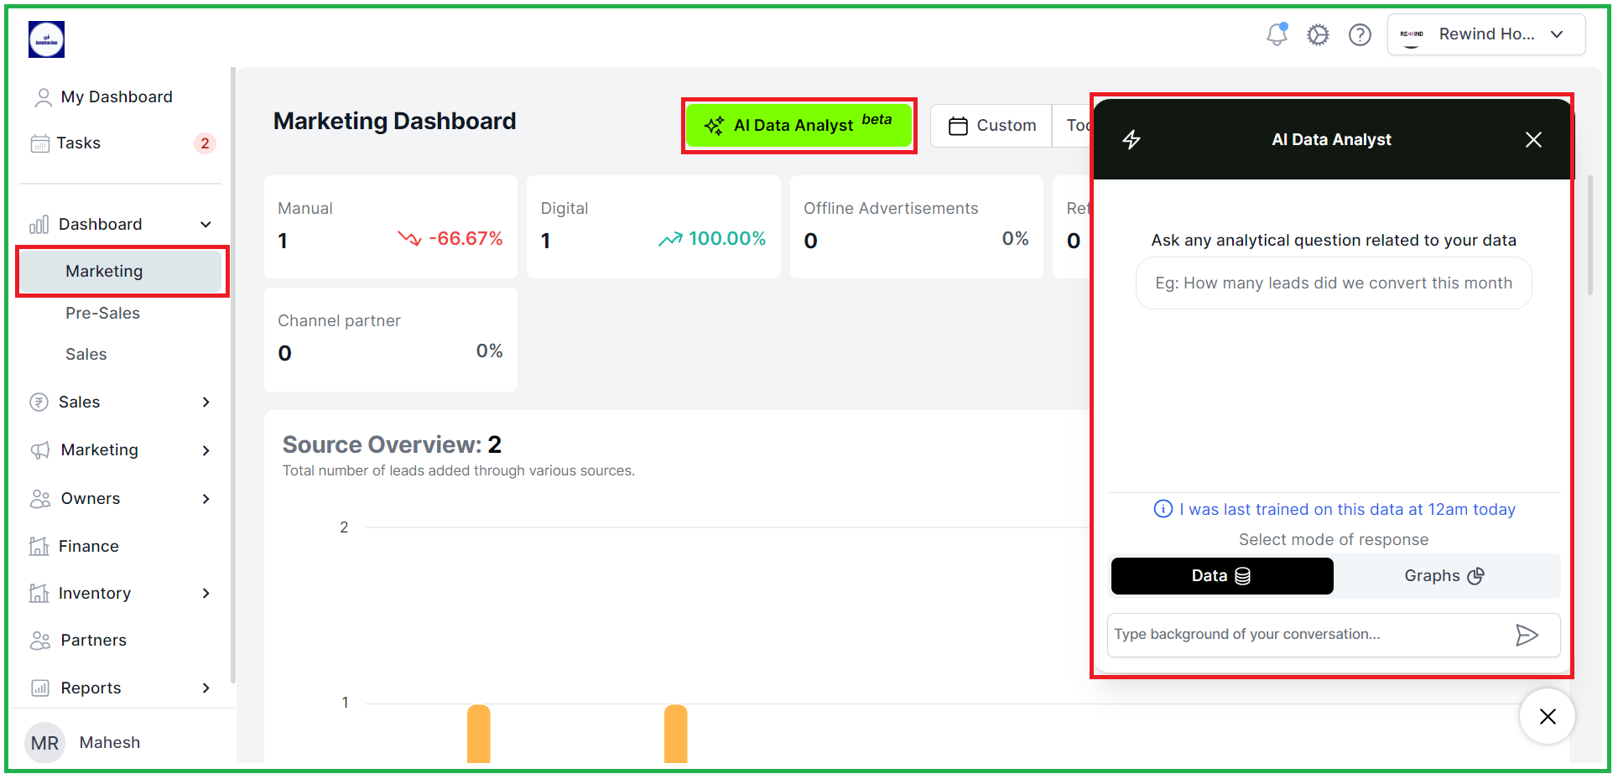This screenshot has height=779, width=1618.
Task: Click the Source Overview: 2 heading
Action: pyautogui.click(x=392, y=444)
